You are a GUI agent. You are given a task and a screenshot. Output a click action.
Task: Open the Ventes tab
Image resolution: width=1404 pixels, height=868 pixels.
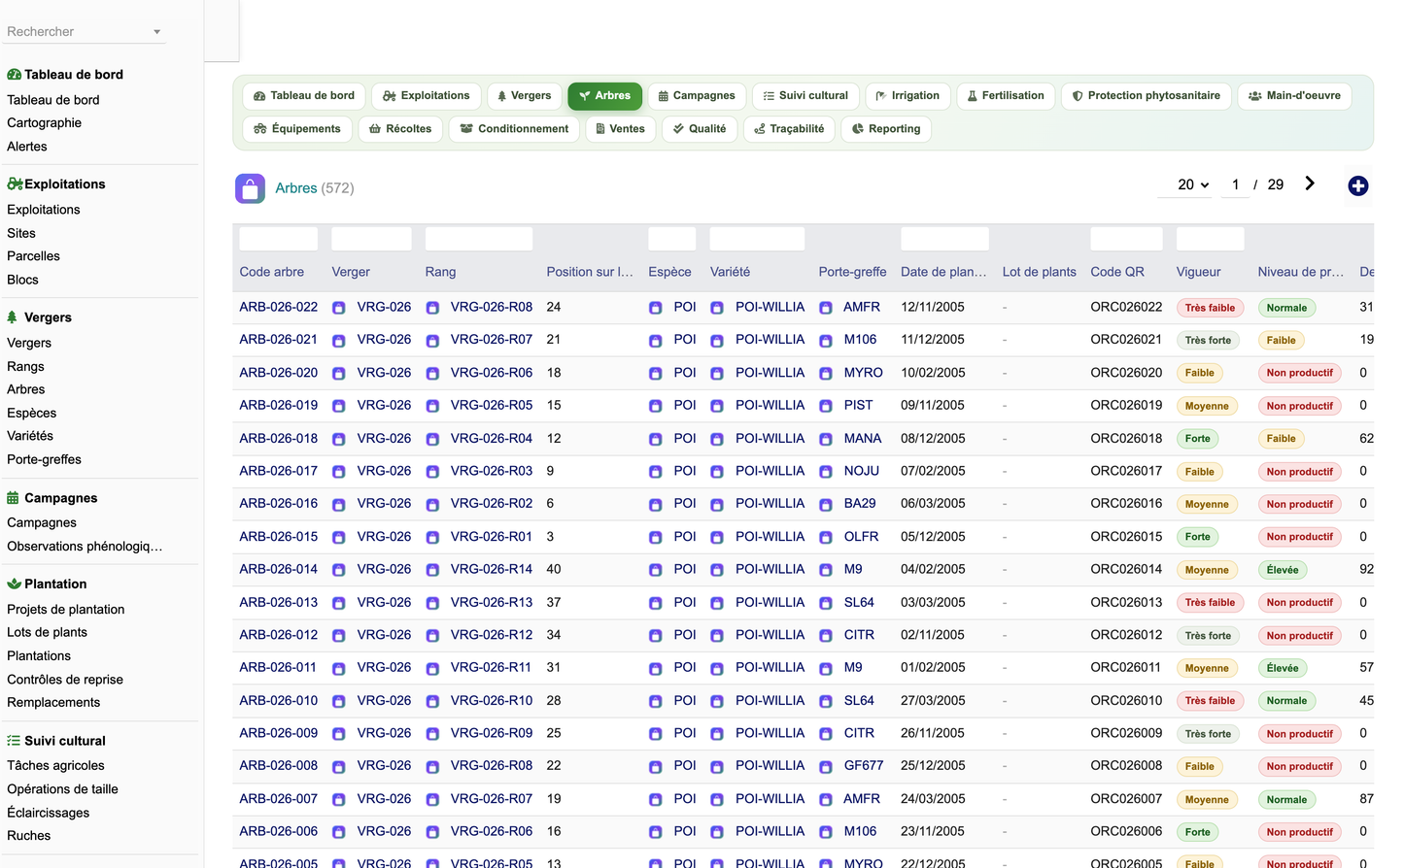coord(621,129)
